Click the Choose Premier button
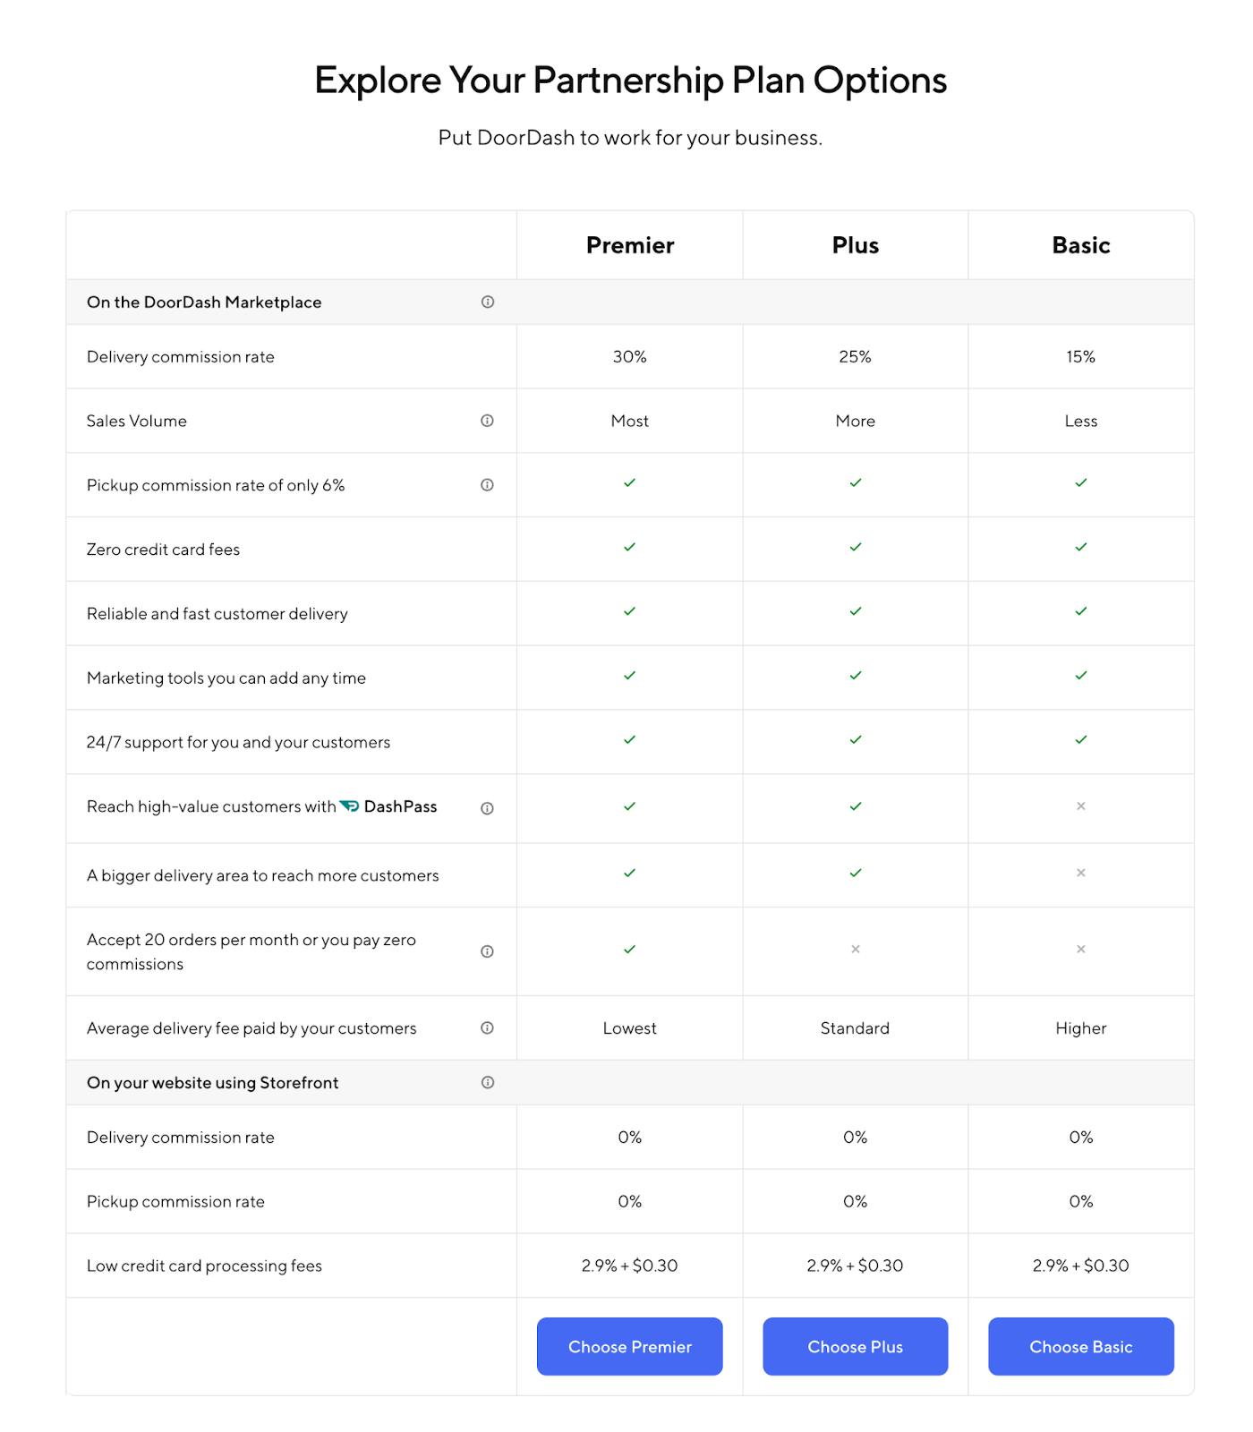Screen dimensions: 1253x1432 click(x=629, y=1346)
